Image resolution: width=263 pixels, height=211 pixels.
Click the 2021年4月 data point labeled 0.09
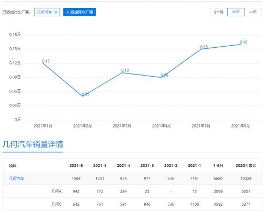[161, 77]
